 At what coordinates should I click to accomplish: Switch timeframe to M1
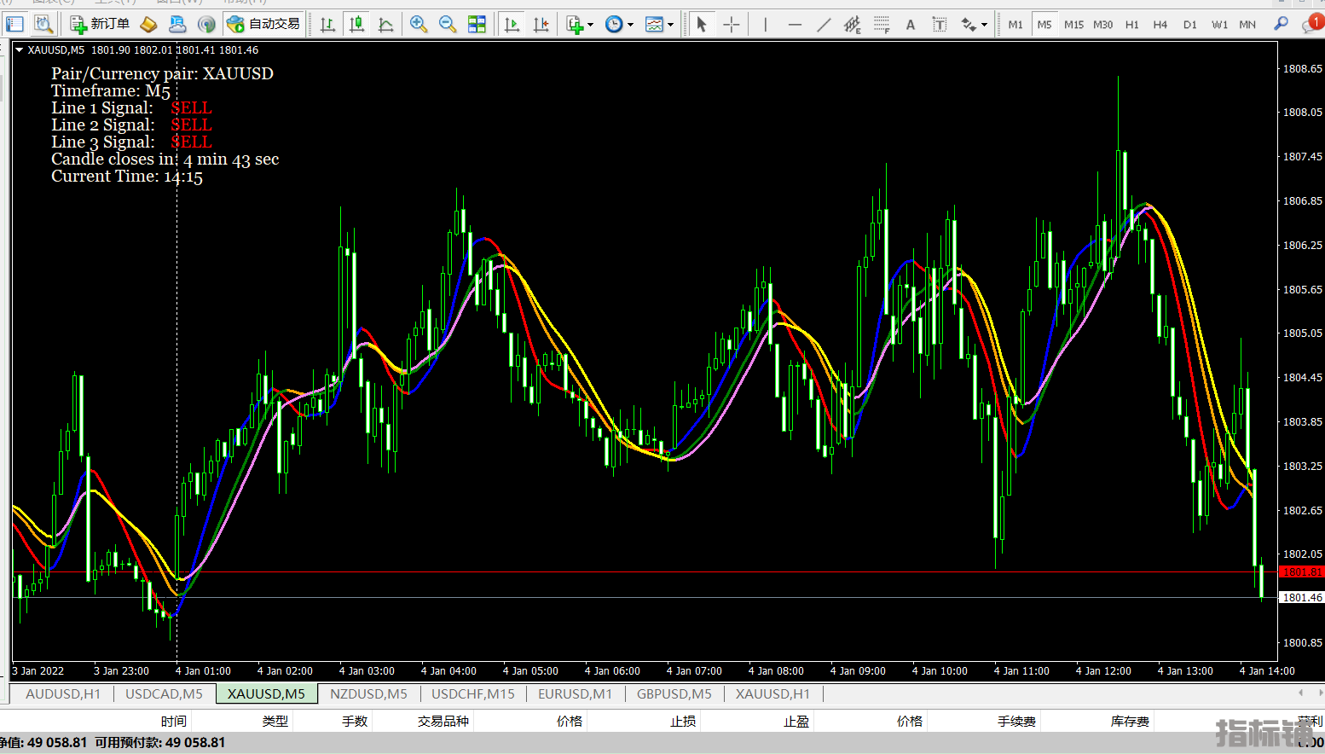tap(1015, 24)
